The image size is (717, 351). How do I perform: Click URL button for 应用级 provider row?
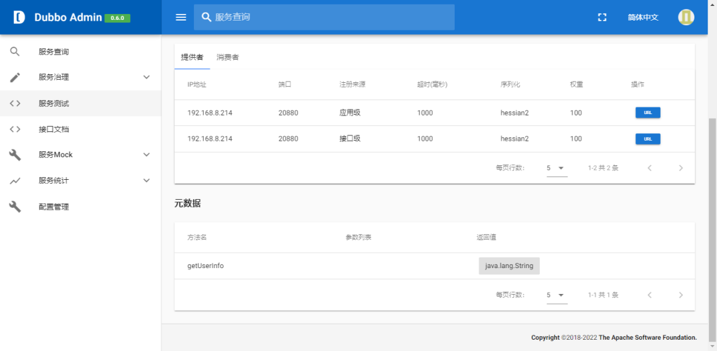tap(647, 113)
